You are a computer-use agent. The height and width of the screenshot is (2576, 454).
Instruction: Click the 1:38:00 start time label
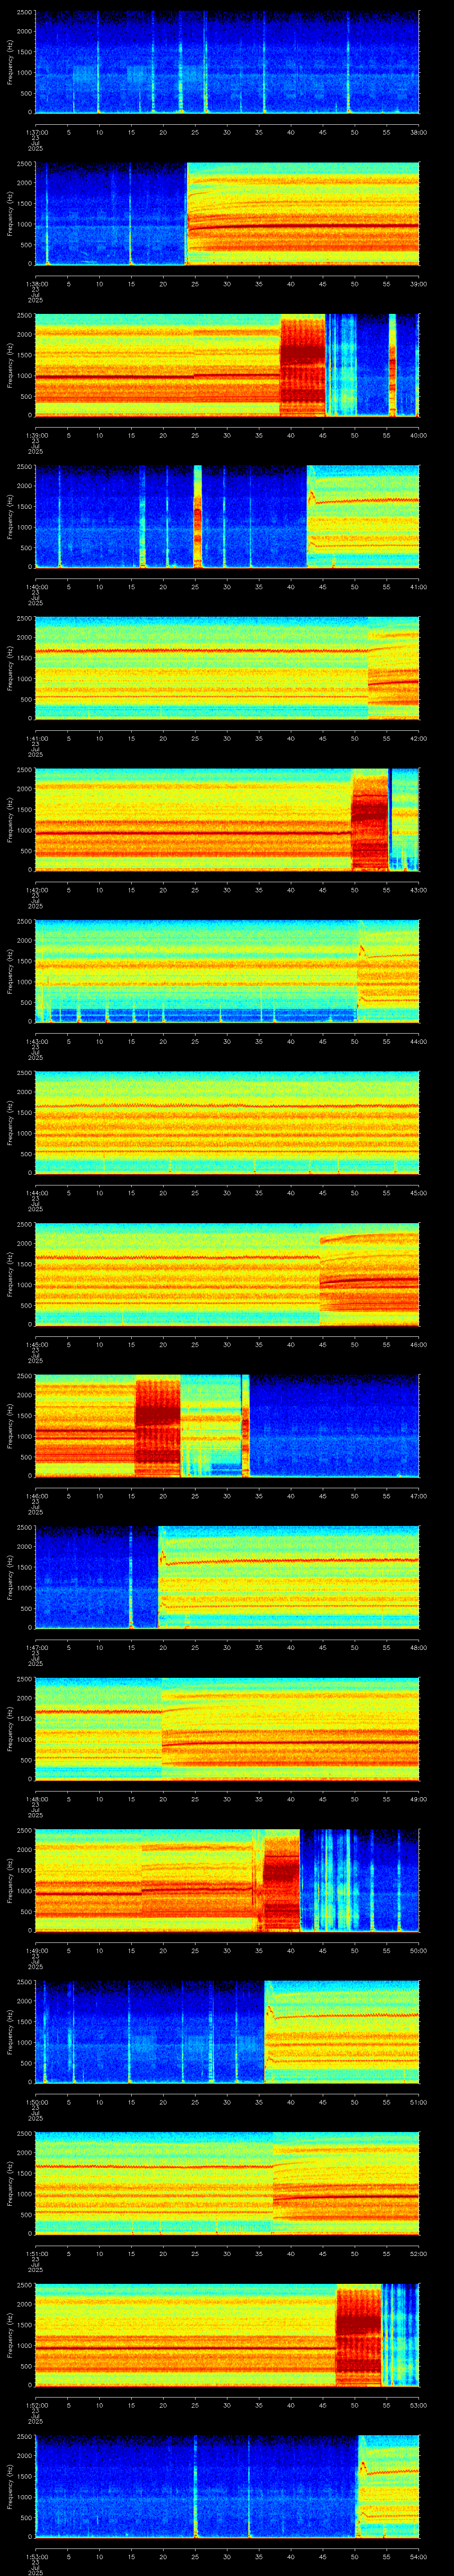pyautogui.click(x=37, y=284)
